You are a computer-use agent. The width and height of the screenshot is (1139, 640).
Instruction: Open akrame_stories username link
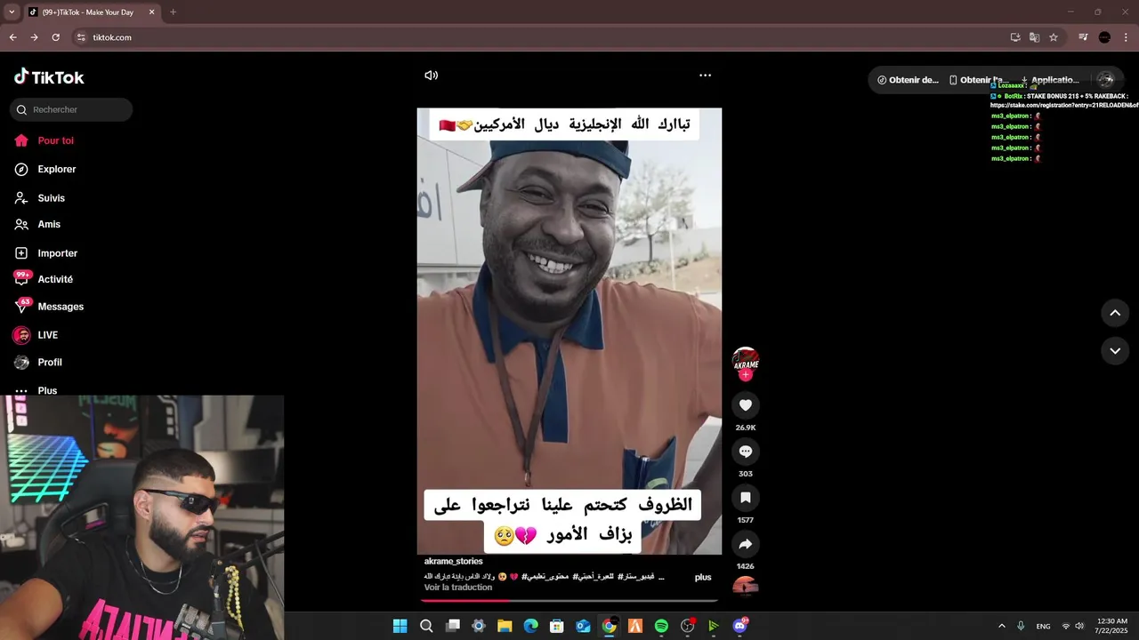pos(454,562)
